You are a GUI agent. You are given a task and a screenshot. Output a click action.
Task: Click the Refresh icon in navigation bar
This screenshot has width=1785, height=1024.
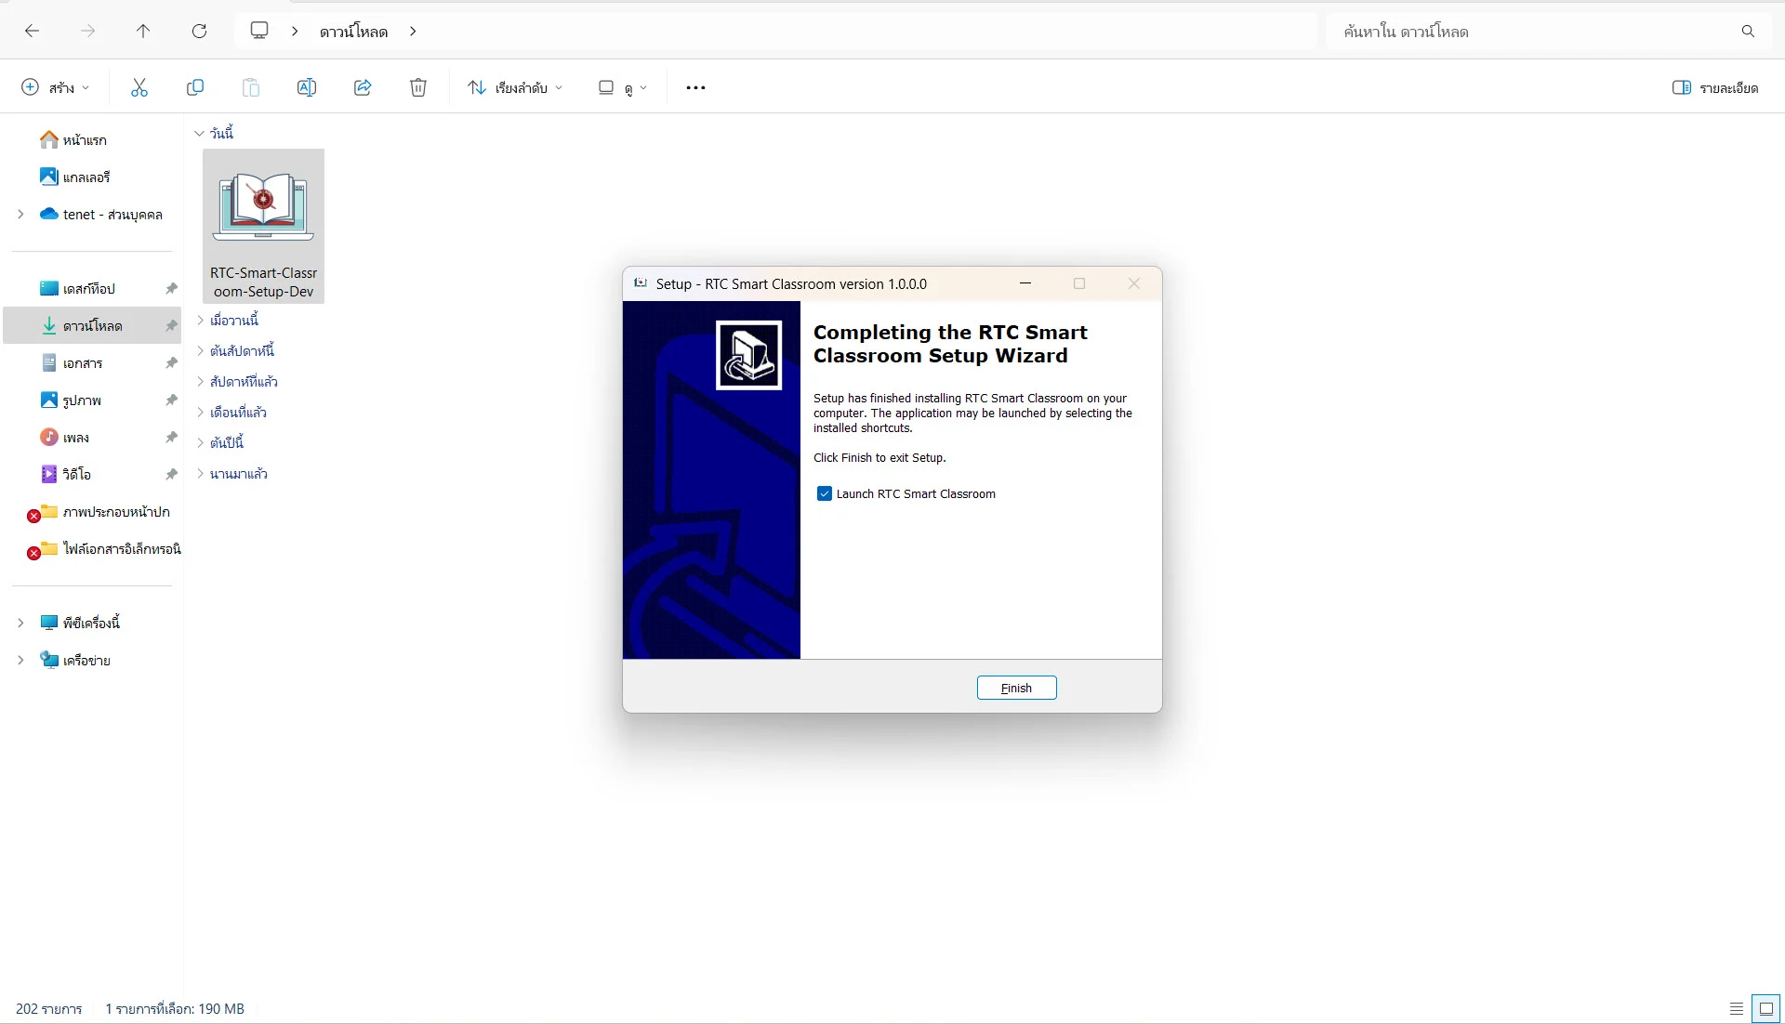(x=199, y=32)
